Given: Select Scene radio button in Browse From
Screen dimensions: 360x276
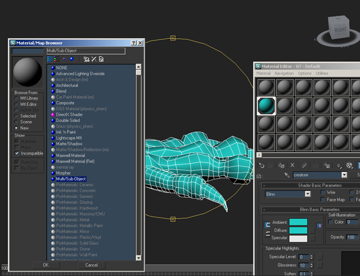Looking at the screenshot, I should pyautogui.click(x=16, y=122).
